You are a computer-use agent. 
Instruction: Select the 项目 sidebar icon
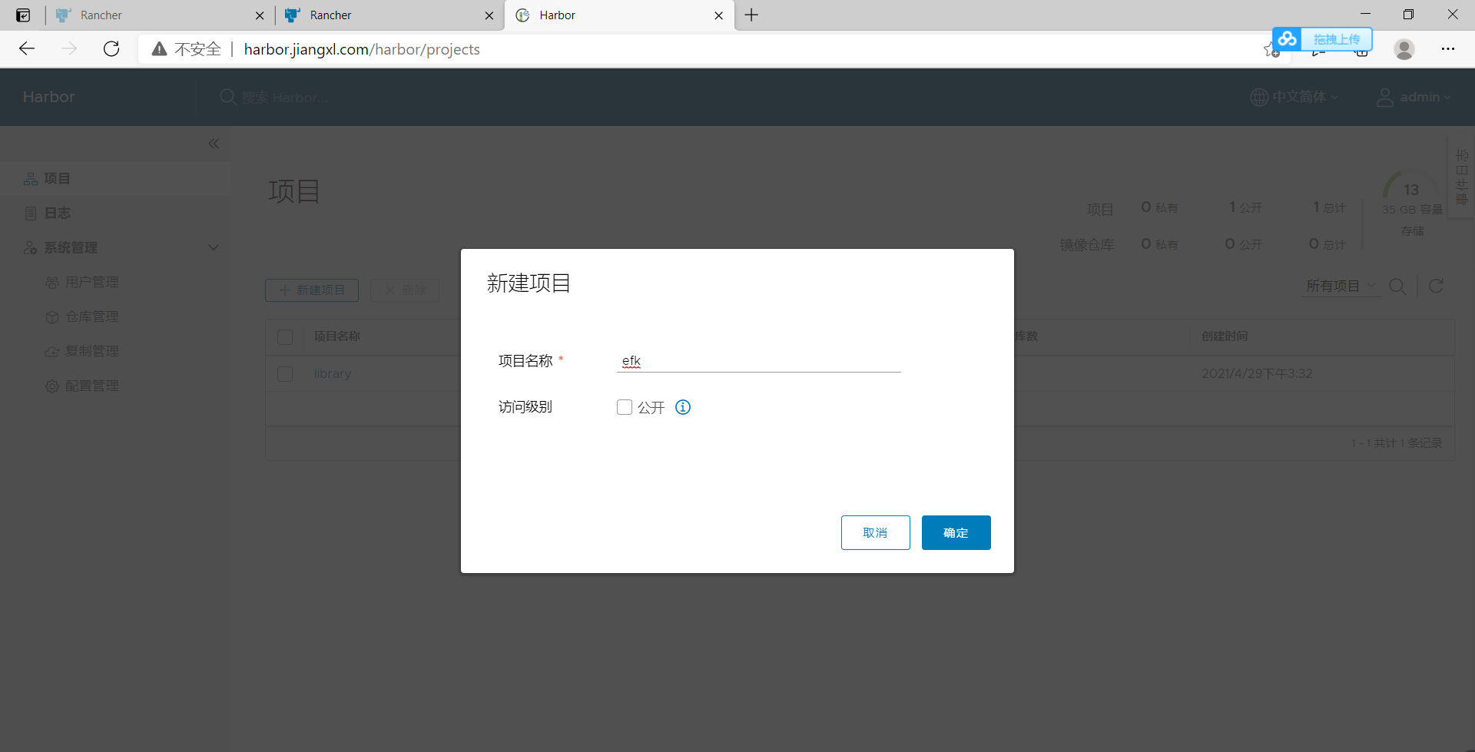coord(29,178)
